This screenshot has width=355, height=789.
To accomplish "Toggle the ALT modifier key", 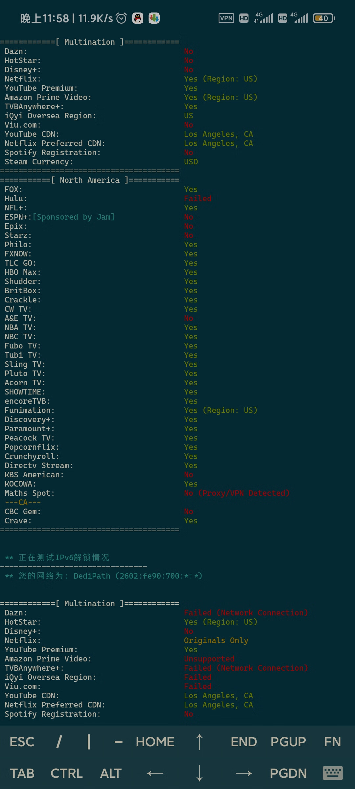I will (x=111, y=773).
